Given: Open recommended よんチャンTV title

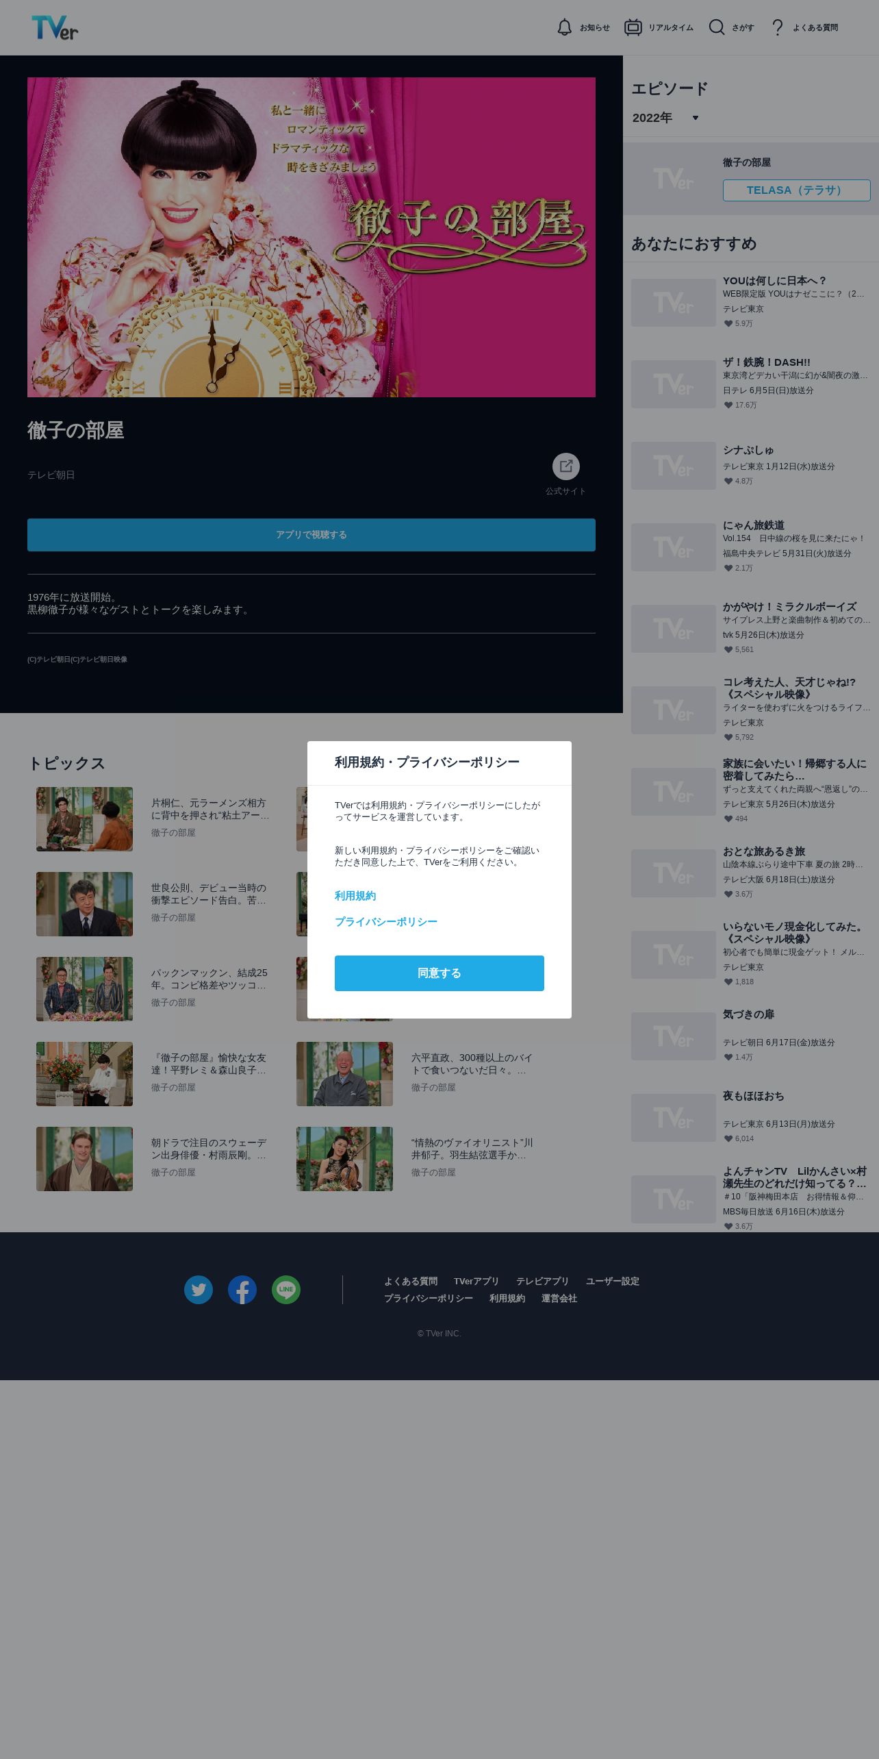Looking at the screenshot, I should click(x=795, y=1177).
